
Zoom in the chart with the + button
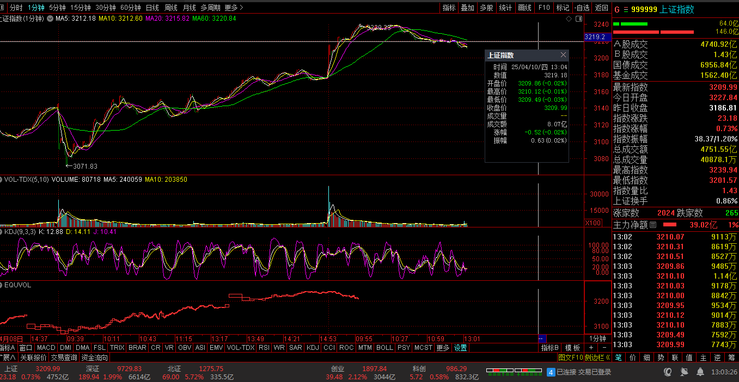coord(591,348)
